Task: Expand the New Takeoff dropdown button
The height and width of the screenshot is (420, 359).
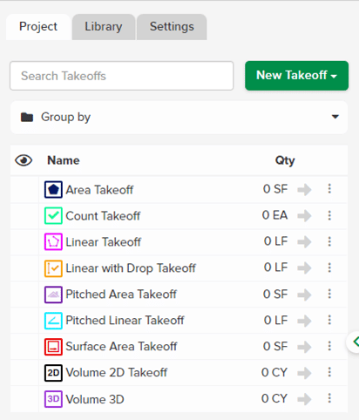Action: pyautogui.click(x=296, y=76)
